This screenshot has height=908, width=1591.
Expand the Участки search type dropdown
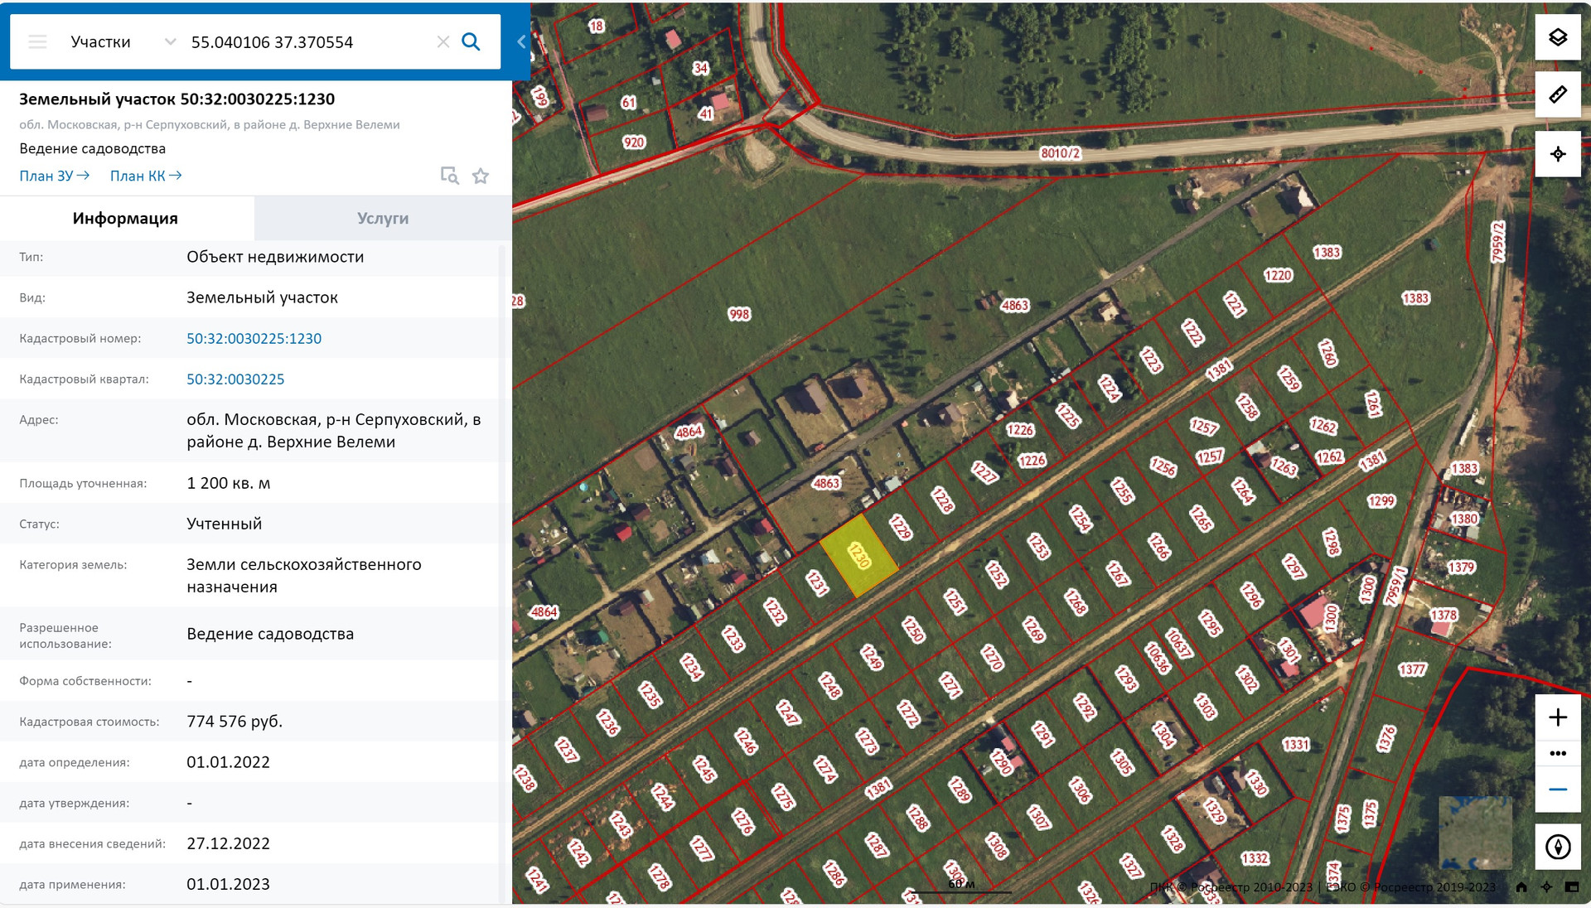[x=170, y=41]
